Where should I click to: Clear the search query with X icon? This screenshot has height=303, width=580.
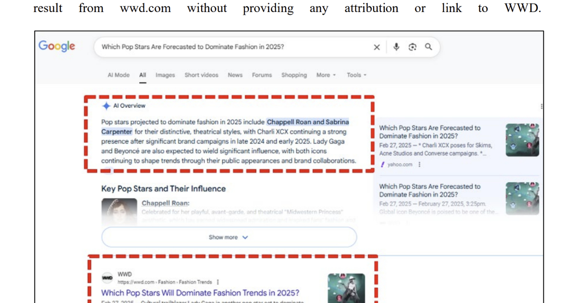(x=377, y=47)
